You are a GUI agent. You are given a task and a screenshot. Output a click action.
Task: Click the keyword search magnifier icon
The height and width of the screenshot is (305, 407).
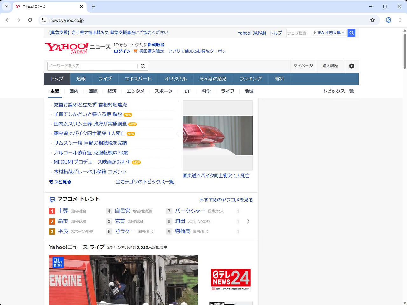tap(143, 66)
